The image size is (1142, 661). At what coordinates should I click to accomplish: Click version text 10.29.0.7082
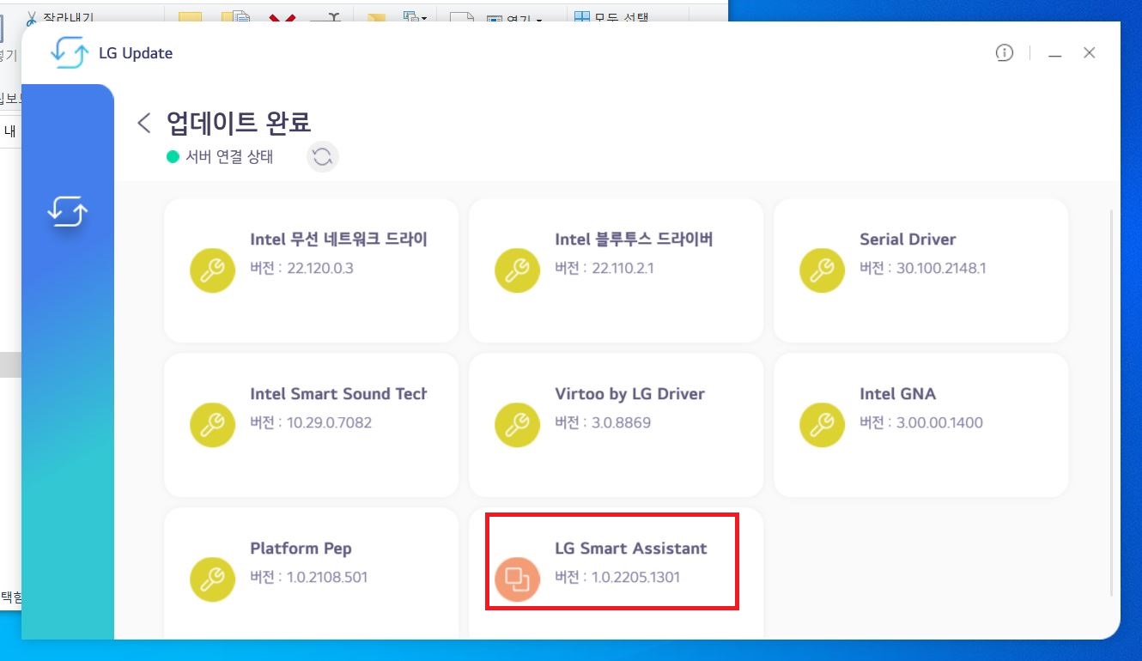pyautogui.click(x=329, y=422)
